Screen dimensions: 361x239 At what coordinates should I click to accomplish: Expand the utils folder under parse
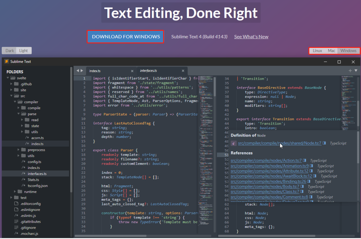[22, 132]
